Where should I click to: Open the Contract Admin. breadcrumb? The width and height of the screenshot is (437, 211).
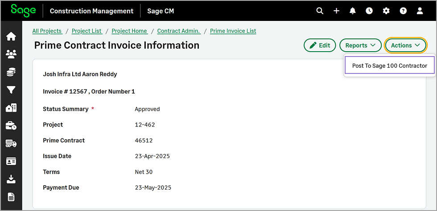(179, 31)
